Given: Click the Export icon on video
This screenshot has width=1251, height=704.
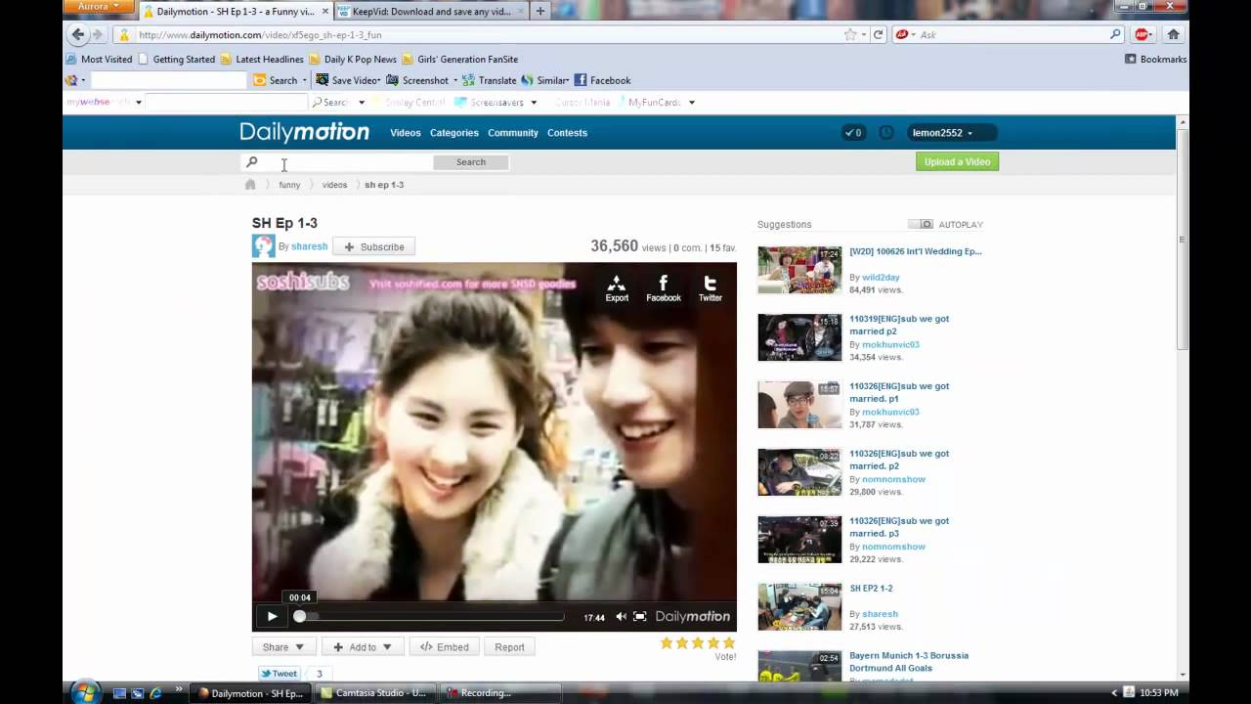Looking at the screenshot, I should (x=617, y=288).
